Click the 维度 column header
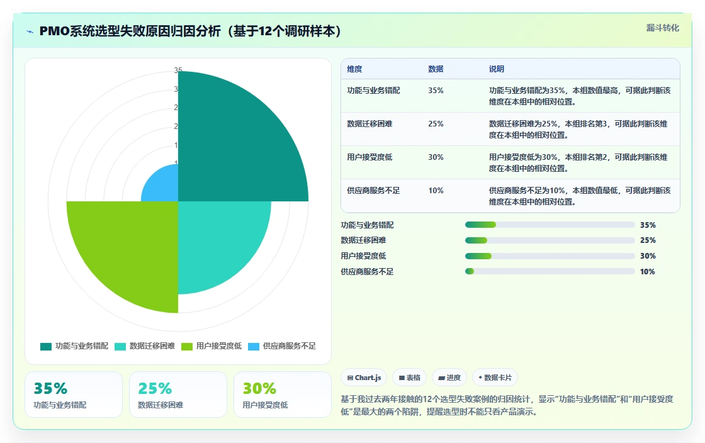 [x=354, y=69]
